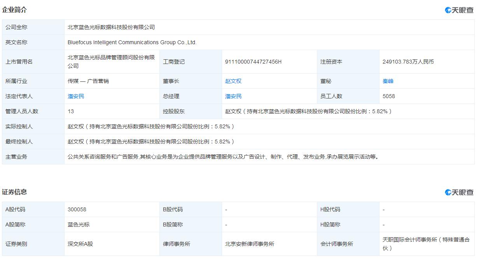481x259 pixels.
Task: Select company full name 北京蓝色光标数据科技股份有限公司
Action: (111, 27)
